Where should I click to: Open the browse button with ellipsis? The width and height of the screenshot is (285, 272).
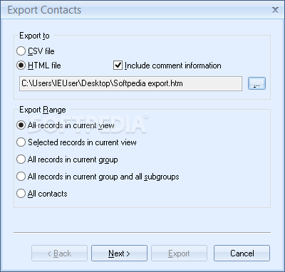pyautogui.click(x=256, y=83)
